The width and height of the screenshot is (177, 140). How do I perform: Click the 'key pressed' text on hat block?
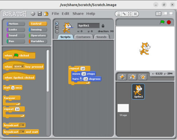[x=34, y=67]
